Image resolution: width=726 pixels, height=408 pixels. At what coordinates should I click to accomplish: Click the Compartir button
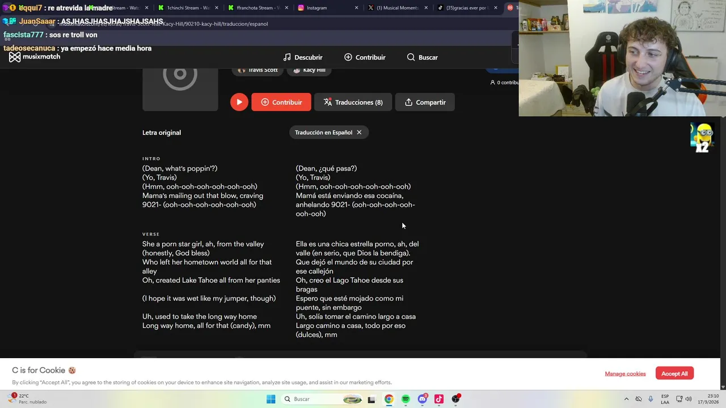[425, 102]
